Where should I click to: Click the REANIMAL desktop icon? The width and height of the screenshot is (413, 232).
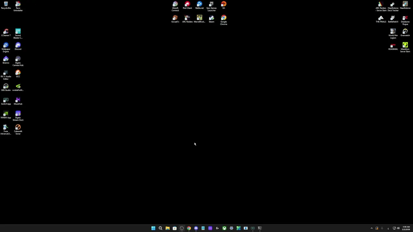coord(393,46)
